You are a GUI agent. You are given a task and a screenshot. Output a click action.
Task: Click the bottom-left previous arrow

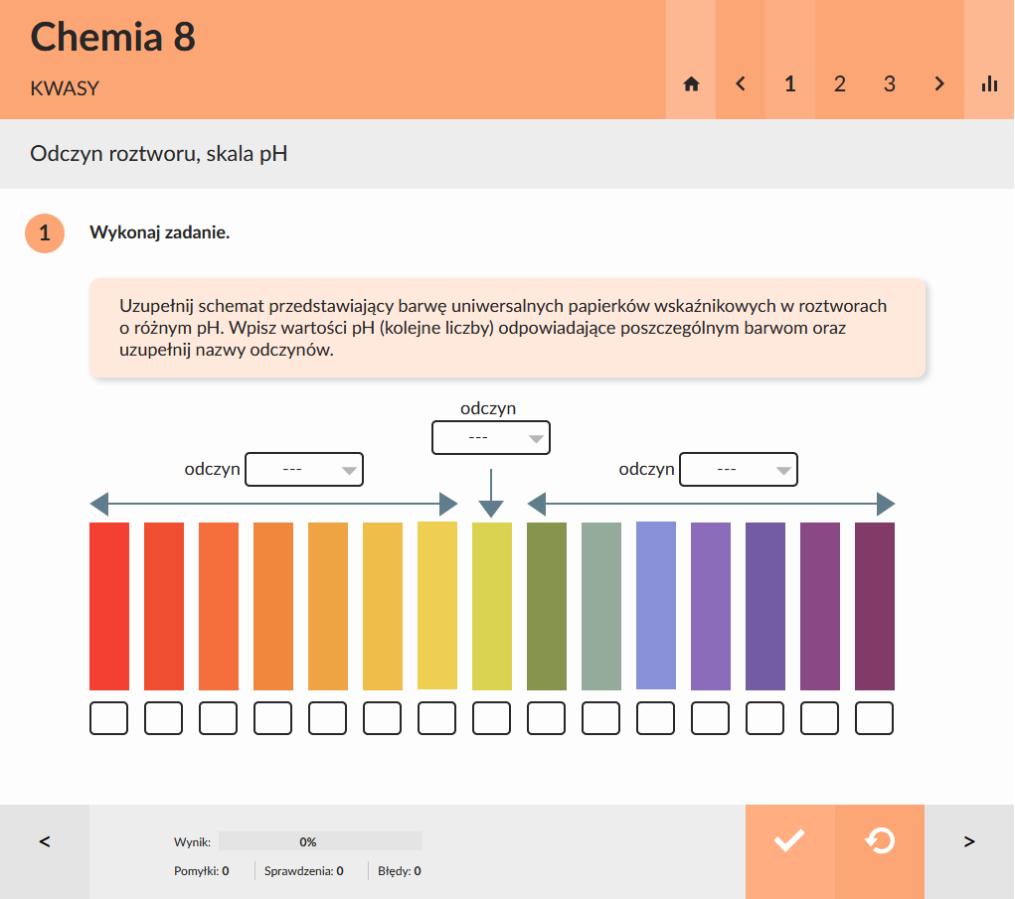point(45,841)
